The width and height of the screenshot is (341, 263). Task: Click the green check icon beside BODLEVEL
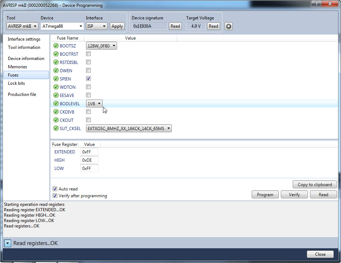pyautogui.click(x=56, y=103)
